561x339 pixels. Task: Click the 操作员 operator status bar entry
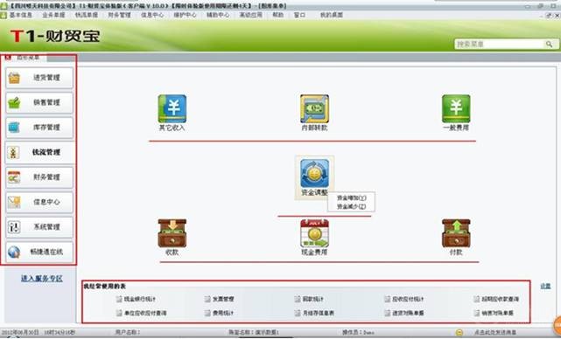[x=358, y=333]
